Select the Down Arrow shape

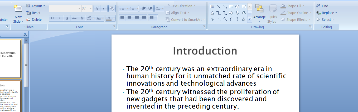tap(237, 13)
